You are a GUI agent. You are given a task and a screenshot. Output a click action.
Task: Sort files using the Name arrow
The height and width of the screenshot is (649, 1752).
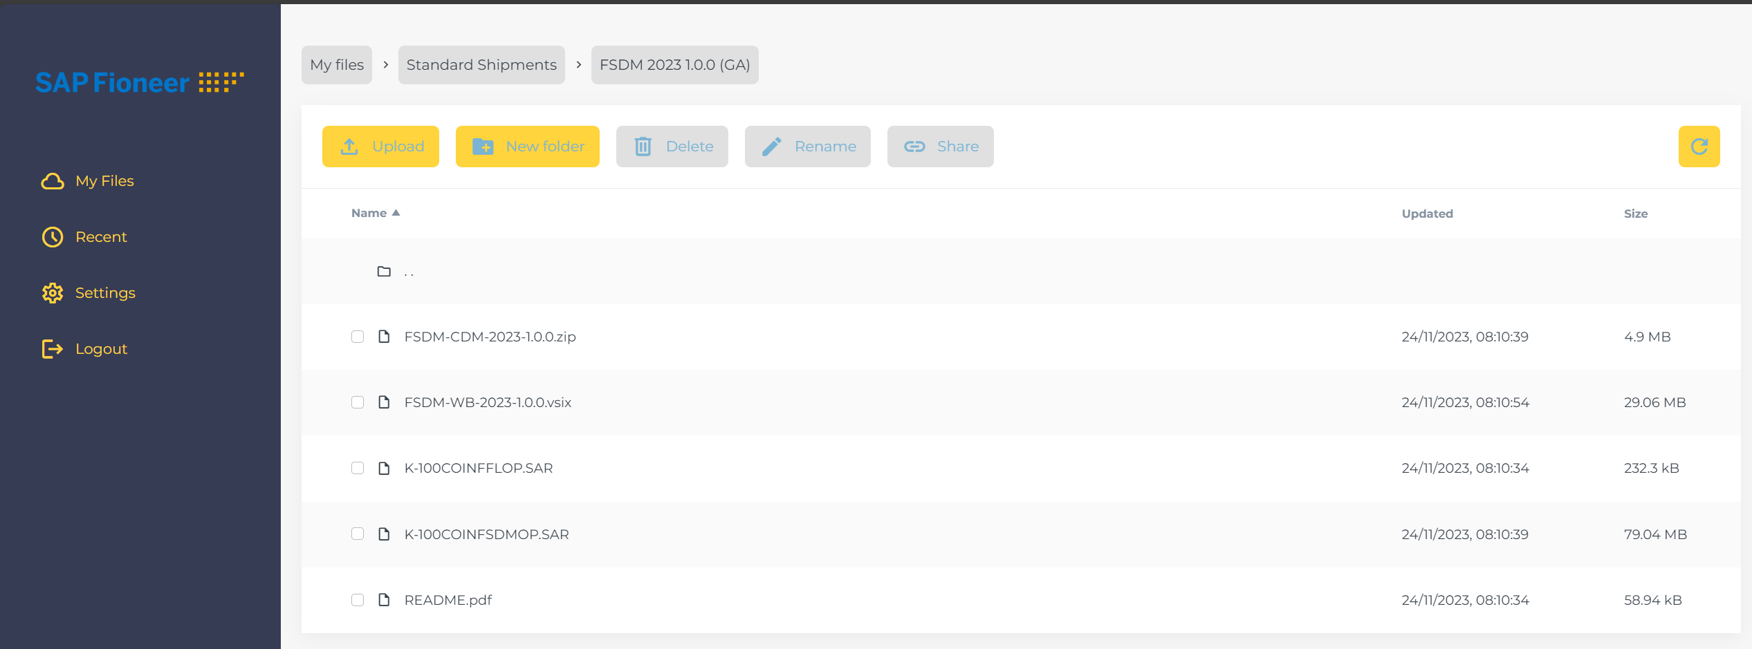click(396, 213)
